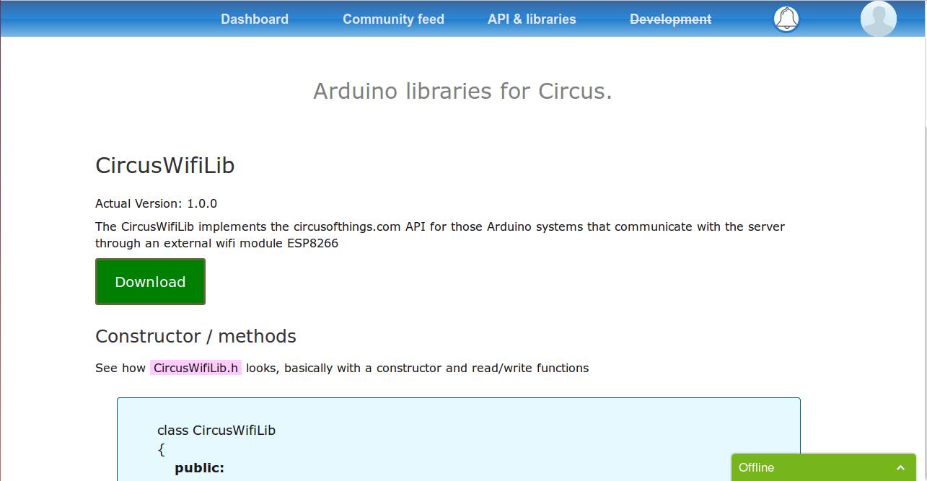Click the public: keyword in code

(x=200, y=469)
